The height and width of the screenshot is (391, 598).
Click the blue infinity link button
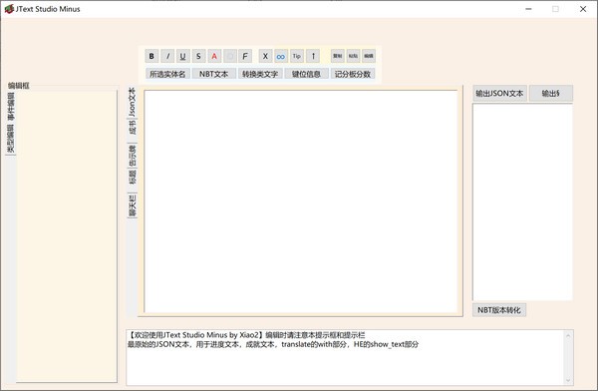[x=281, y=56]
